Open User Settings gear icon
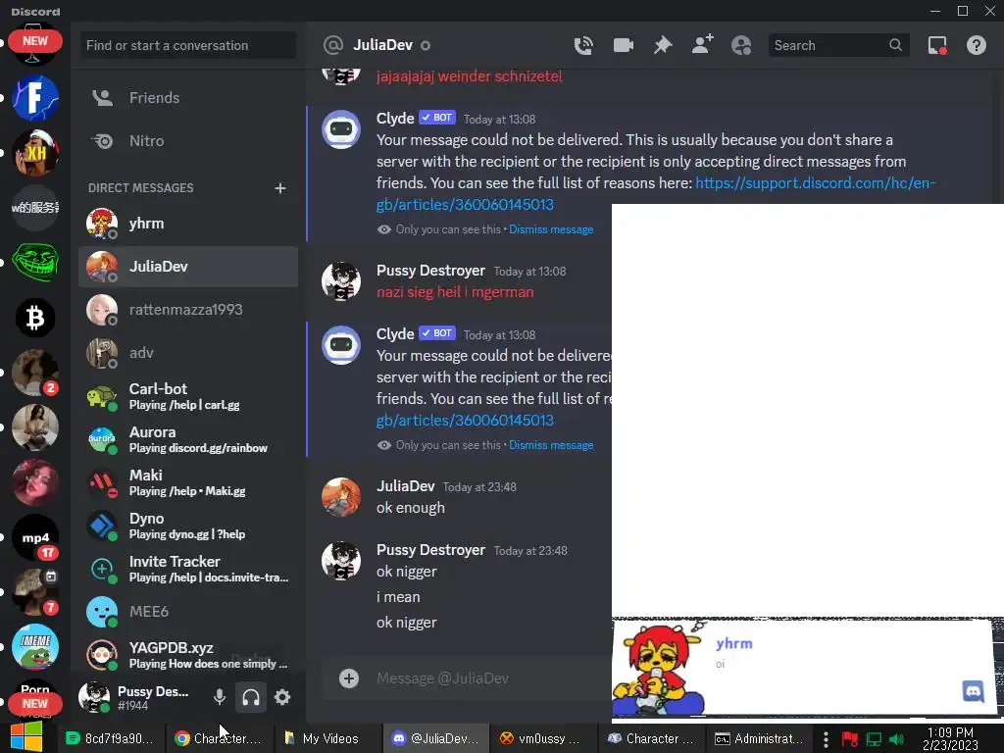The width and height of the screenshot is (1004, 753). (282, 697)
